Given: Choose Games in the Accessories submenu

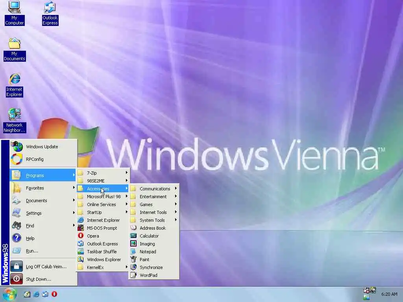Looking at the screenshot, I should (154, 204).
